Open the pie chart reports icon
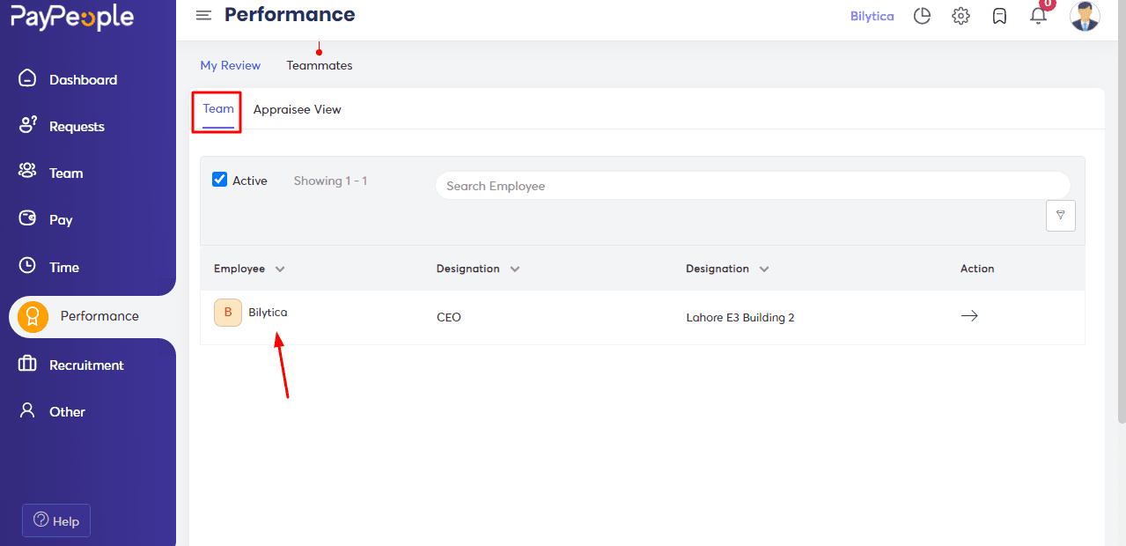The height and width of the screenshot is (546, 1126). click(922, 16)
